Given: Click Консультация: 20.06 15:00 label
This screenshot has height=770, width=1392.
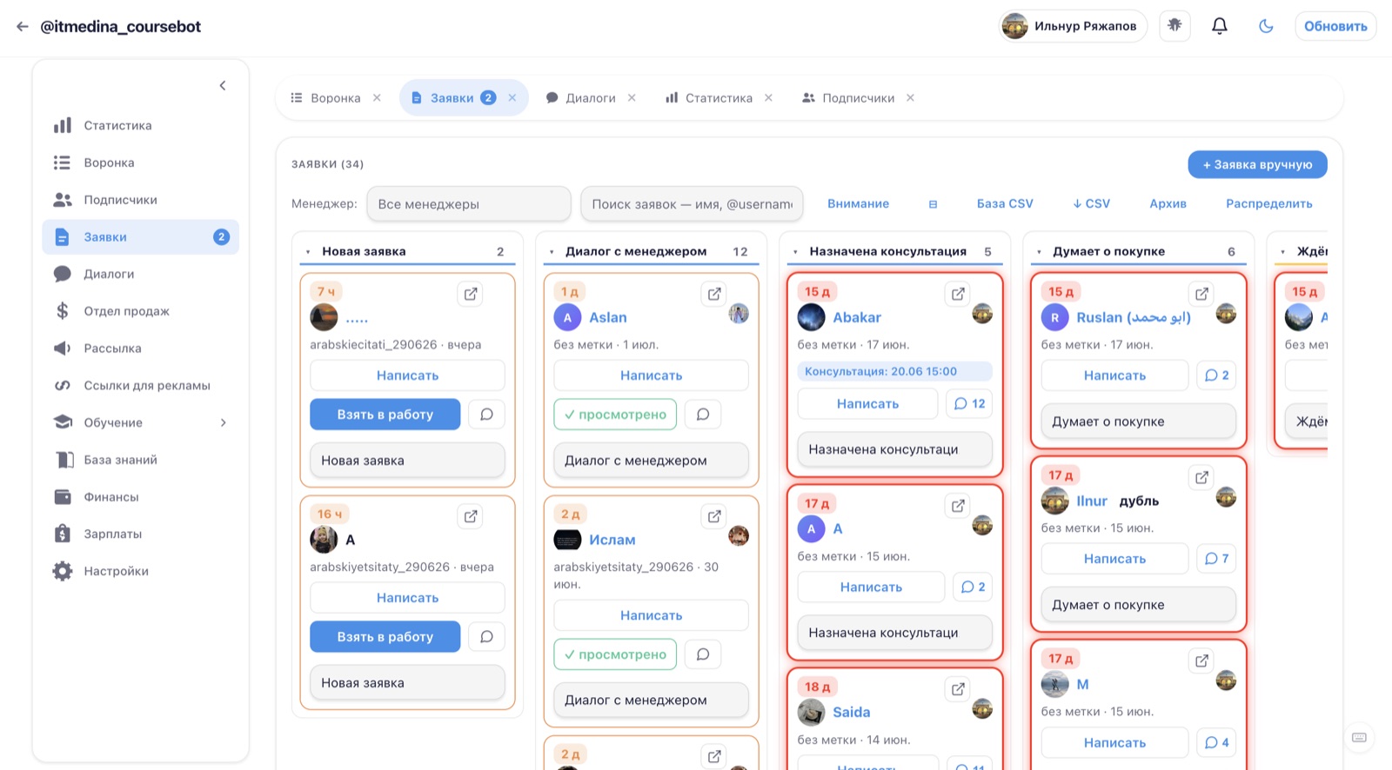Looking at the screenshot, I should (895, 371).
